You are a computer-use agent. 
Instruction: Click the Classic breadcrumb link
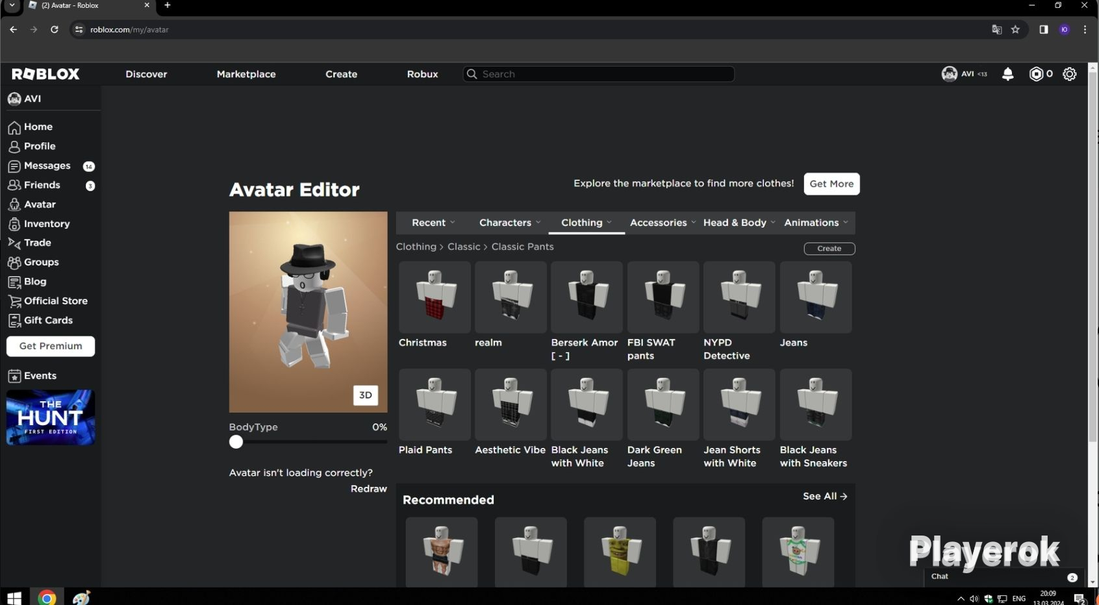[x=464, y=247]
